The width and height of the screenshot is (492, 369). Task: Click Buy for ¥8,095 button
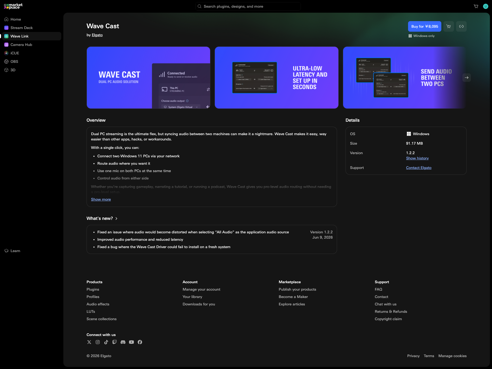click(x=424, y=26)
